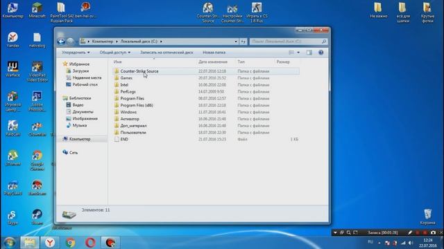Select the Google Chrome desktop shortcut
Viewport: 444px width, 249px height.
tap(37, 160)
